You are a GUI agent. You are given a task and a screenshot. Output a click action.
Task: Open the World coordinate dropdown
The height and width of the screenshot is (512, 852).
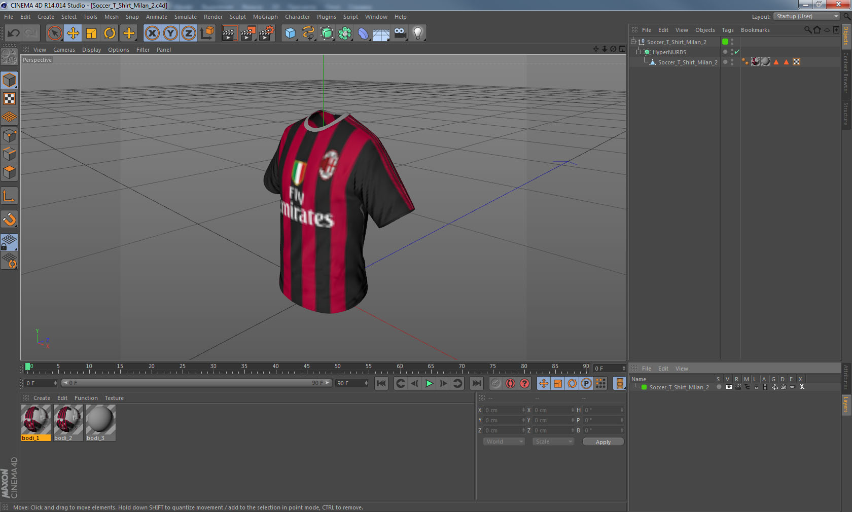504,442
